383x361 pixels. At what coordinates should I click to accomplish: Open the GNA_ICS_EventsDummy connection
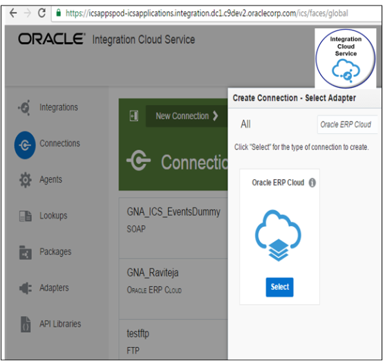click(x=174, y=212)
